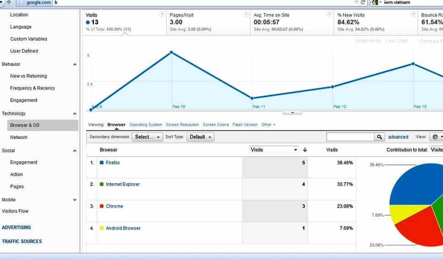
Task: Expand the Mobile section
Action: point(75,200)
